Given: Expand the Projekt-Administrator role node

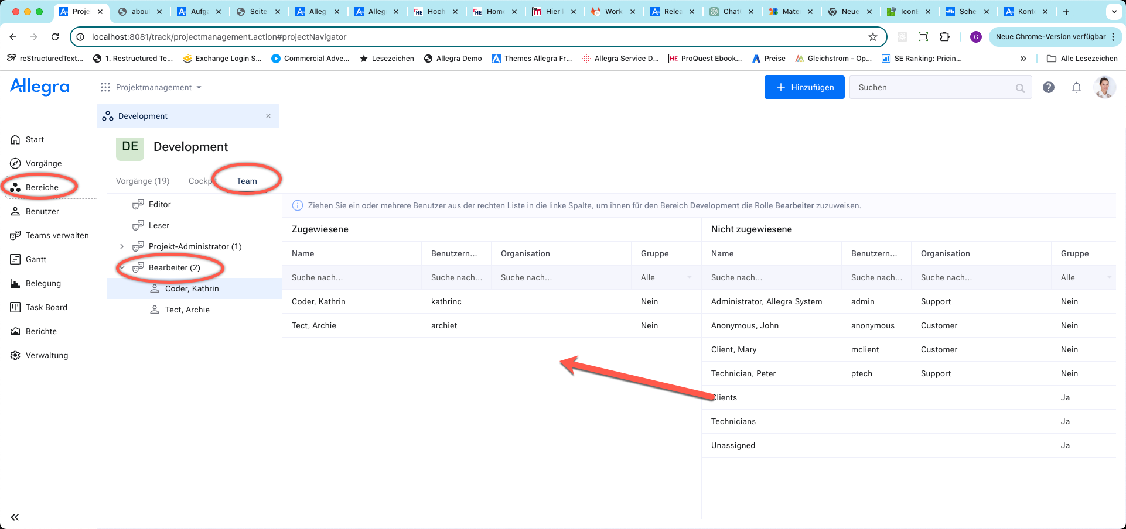Looking at the screenshot, I should pos(122,246).
